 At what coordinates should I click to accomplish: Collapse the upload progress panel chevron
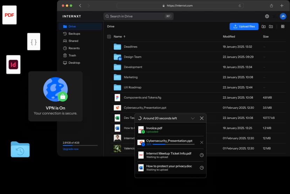tap(193, 118)
